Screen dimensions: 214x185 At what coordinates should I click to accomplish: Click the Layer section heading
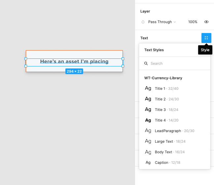(x=145, y=11)
